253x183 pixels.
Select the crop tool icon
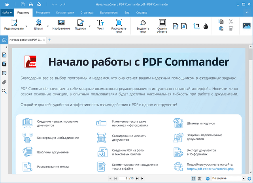[196, 26]
